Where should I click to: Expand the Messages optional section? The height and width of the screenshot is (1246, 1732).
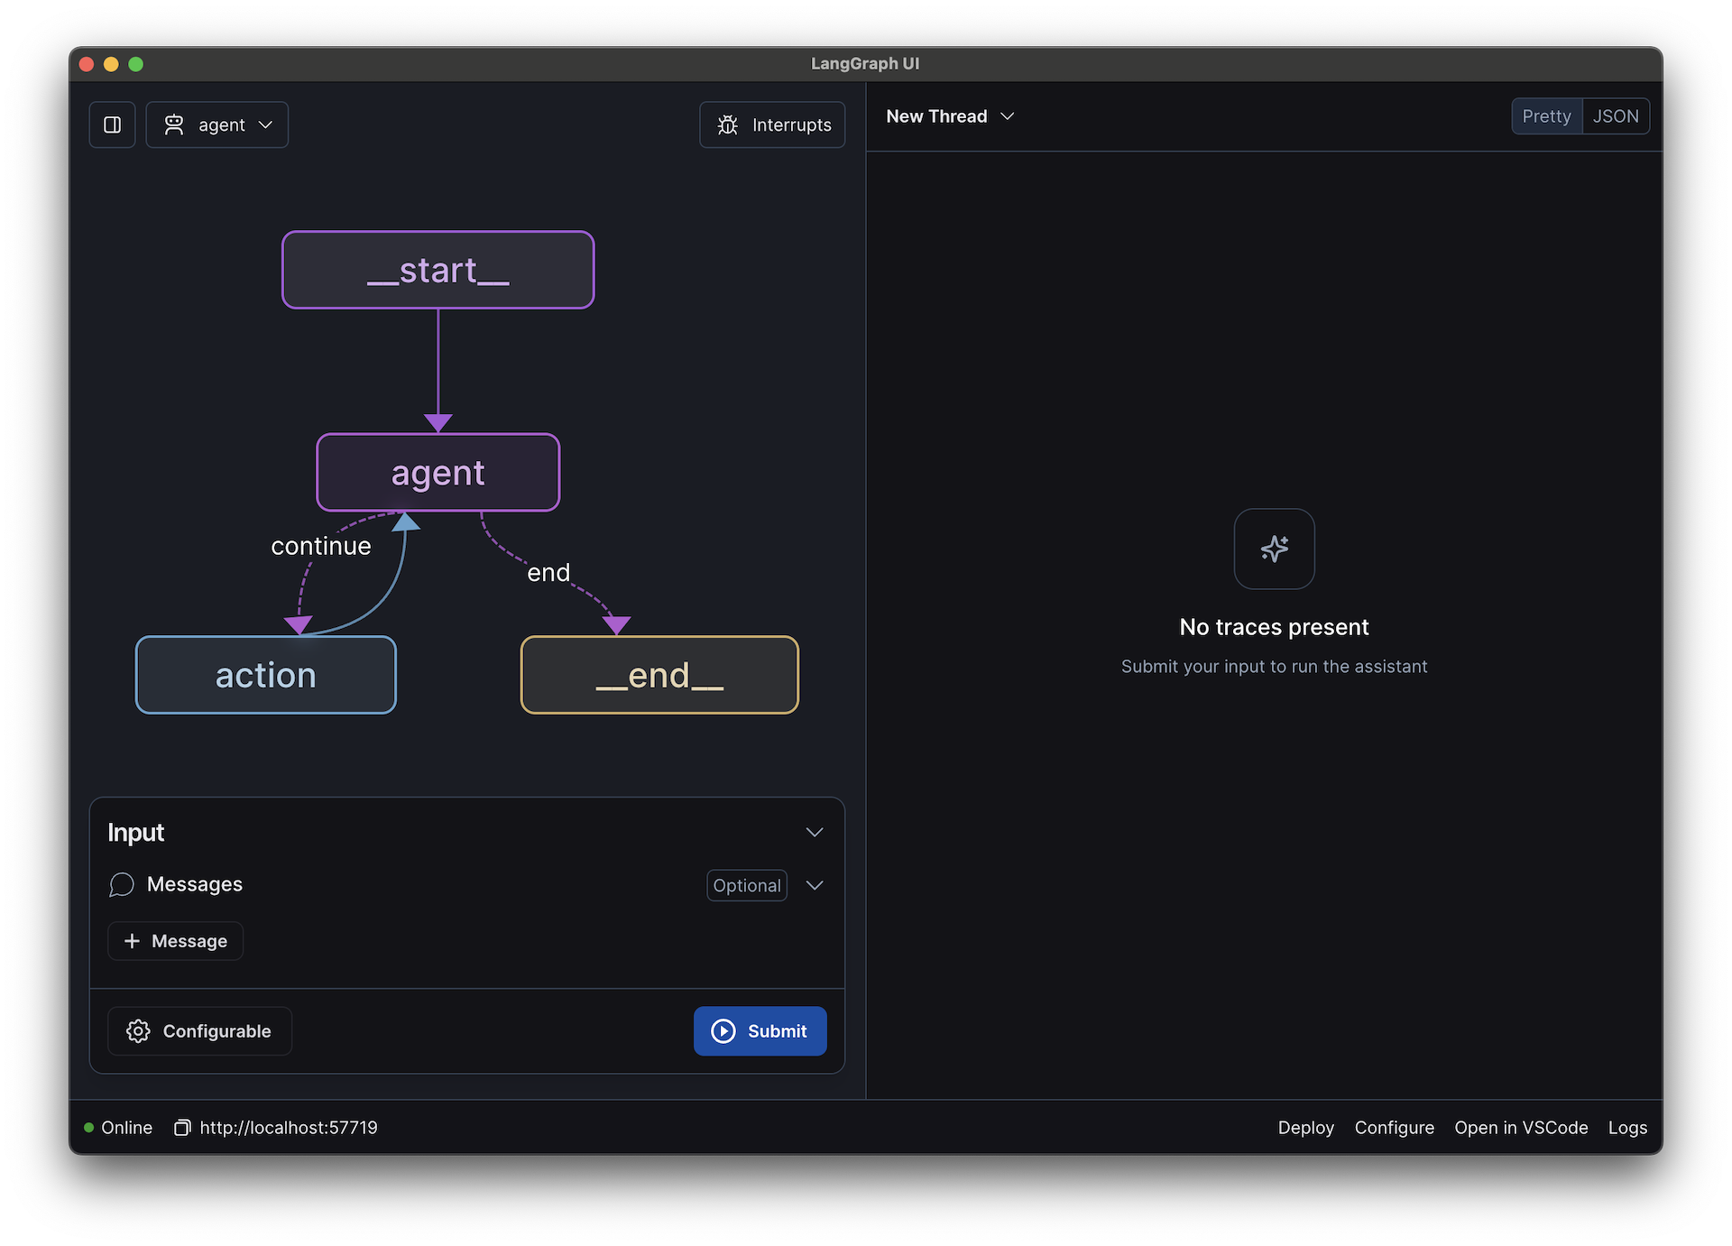[x=815, y=884]
